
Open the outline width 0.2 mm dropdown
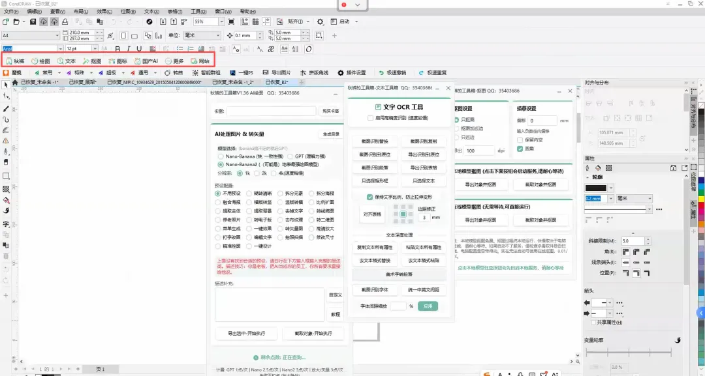coord(610,198)
